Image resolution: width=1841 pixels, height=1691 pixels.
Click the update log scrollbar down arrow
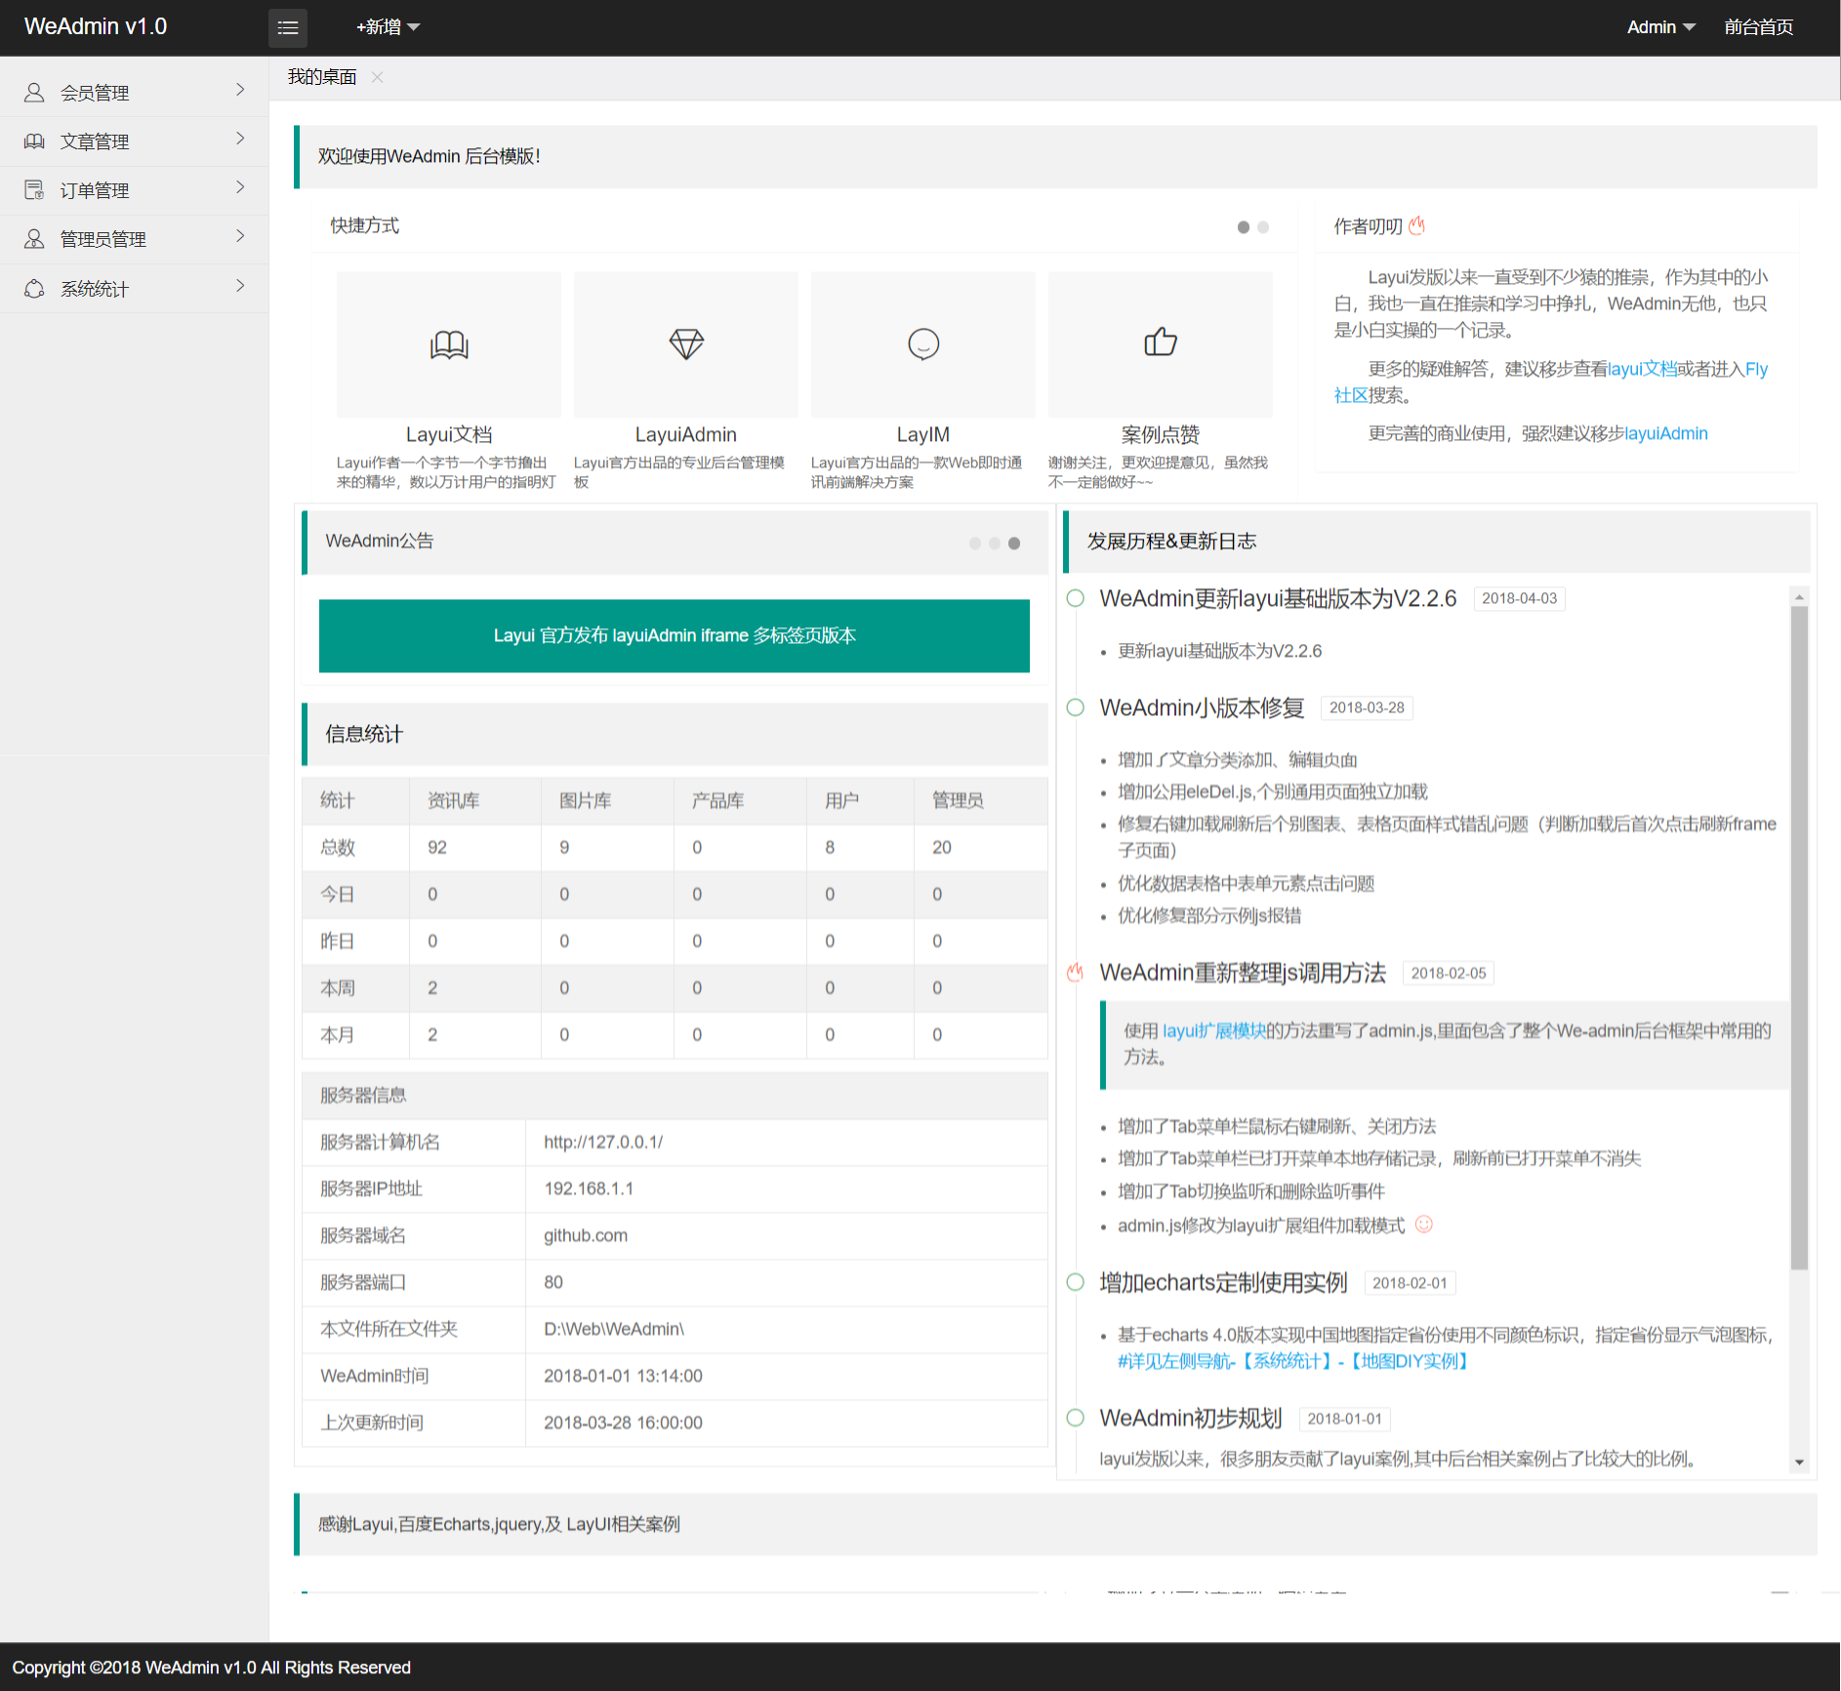1799,1463
